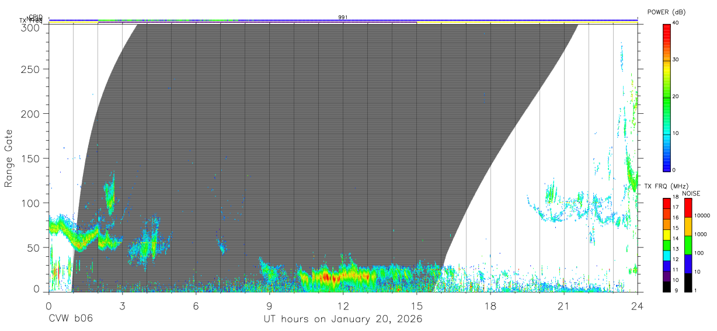
Task: Click the 17 tick label on TX FRQ
Action: [675, 207]
